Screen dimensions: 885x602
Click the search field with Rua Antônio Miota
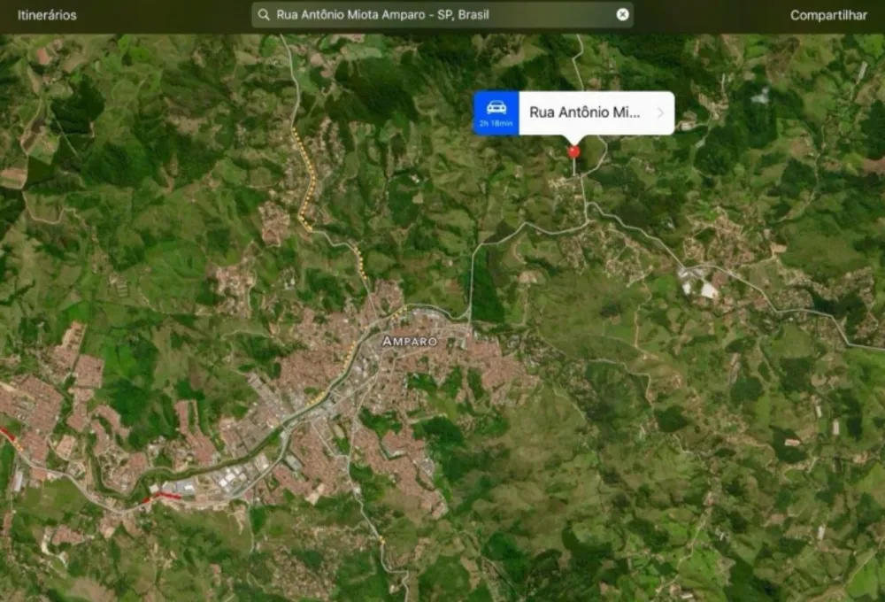442,15
